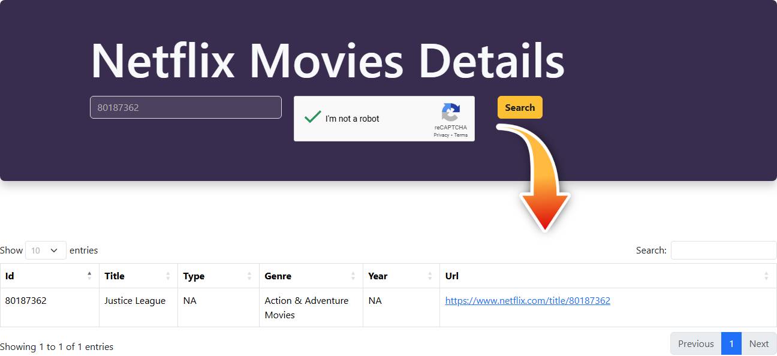The width and height of the screenshot is (777, 356).
Task: Sort table by Type column arrows
Action: 249,276
